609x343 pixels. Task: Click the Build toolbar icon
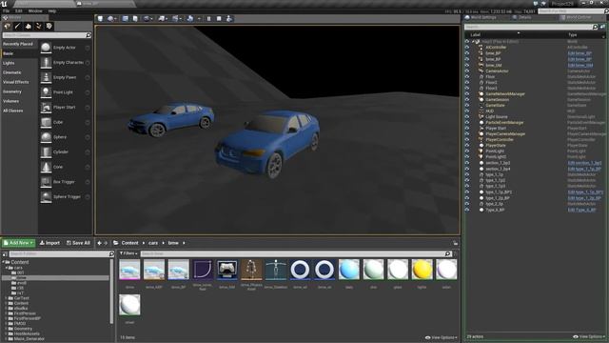(190, 19)
